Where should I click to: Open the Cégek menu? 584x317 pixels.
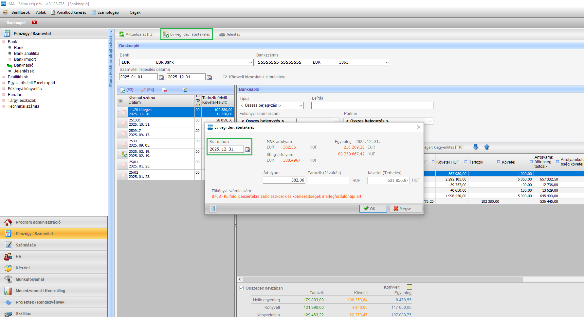pyautogui.click(x=135, y=12)
